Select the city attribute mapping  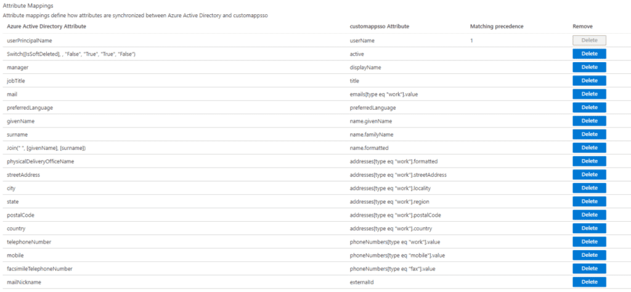click(x=13, y=188)
